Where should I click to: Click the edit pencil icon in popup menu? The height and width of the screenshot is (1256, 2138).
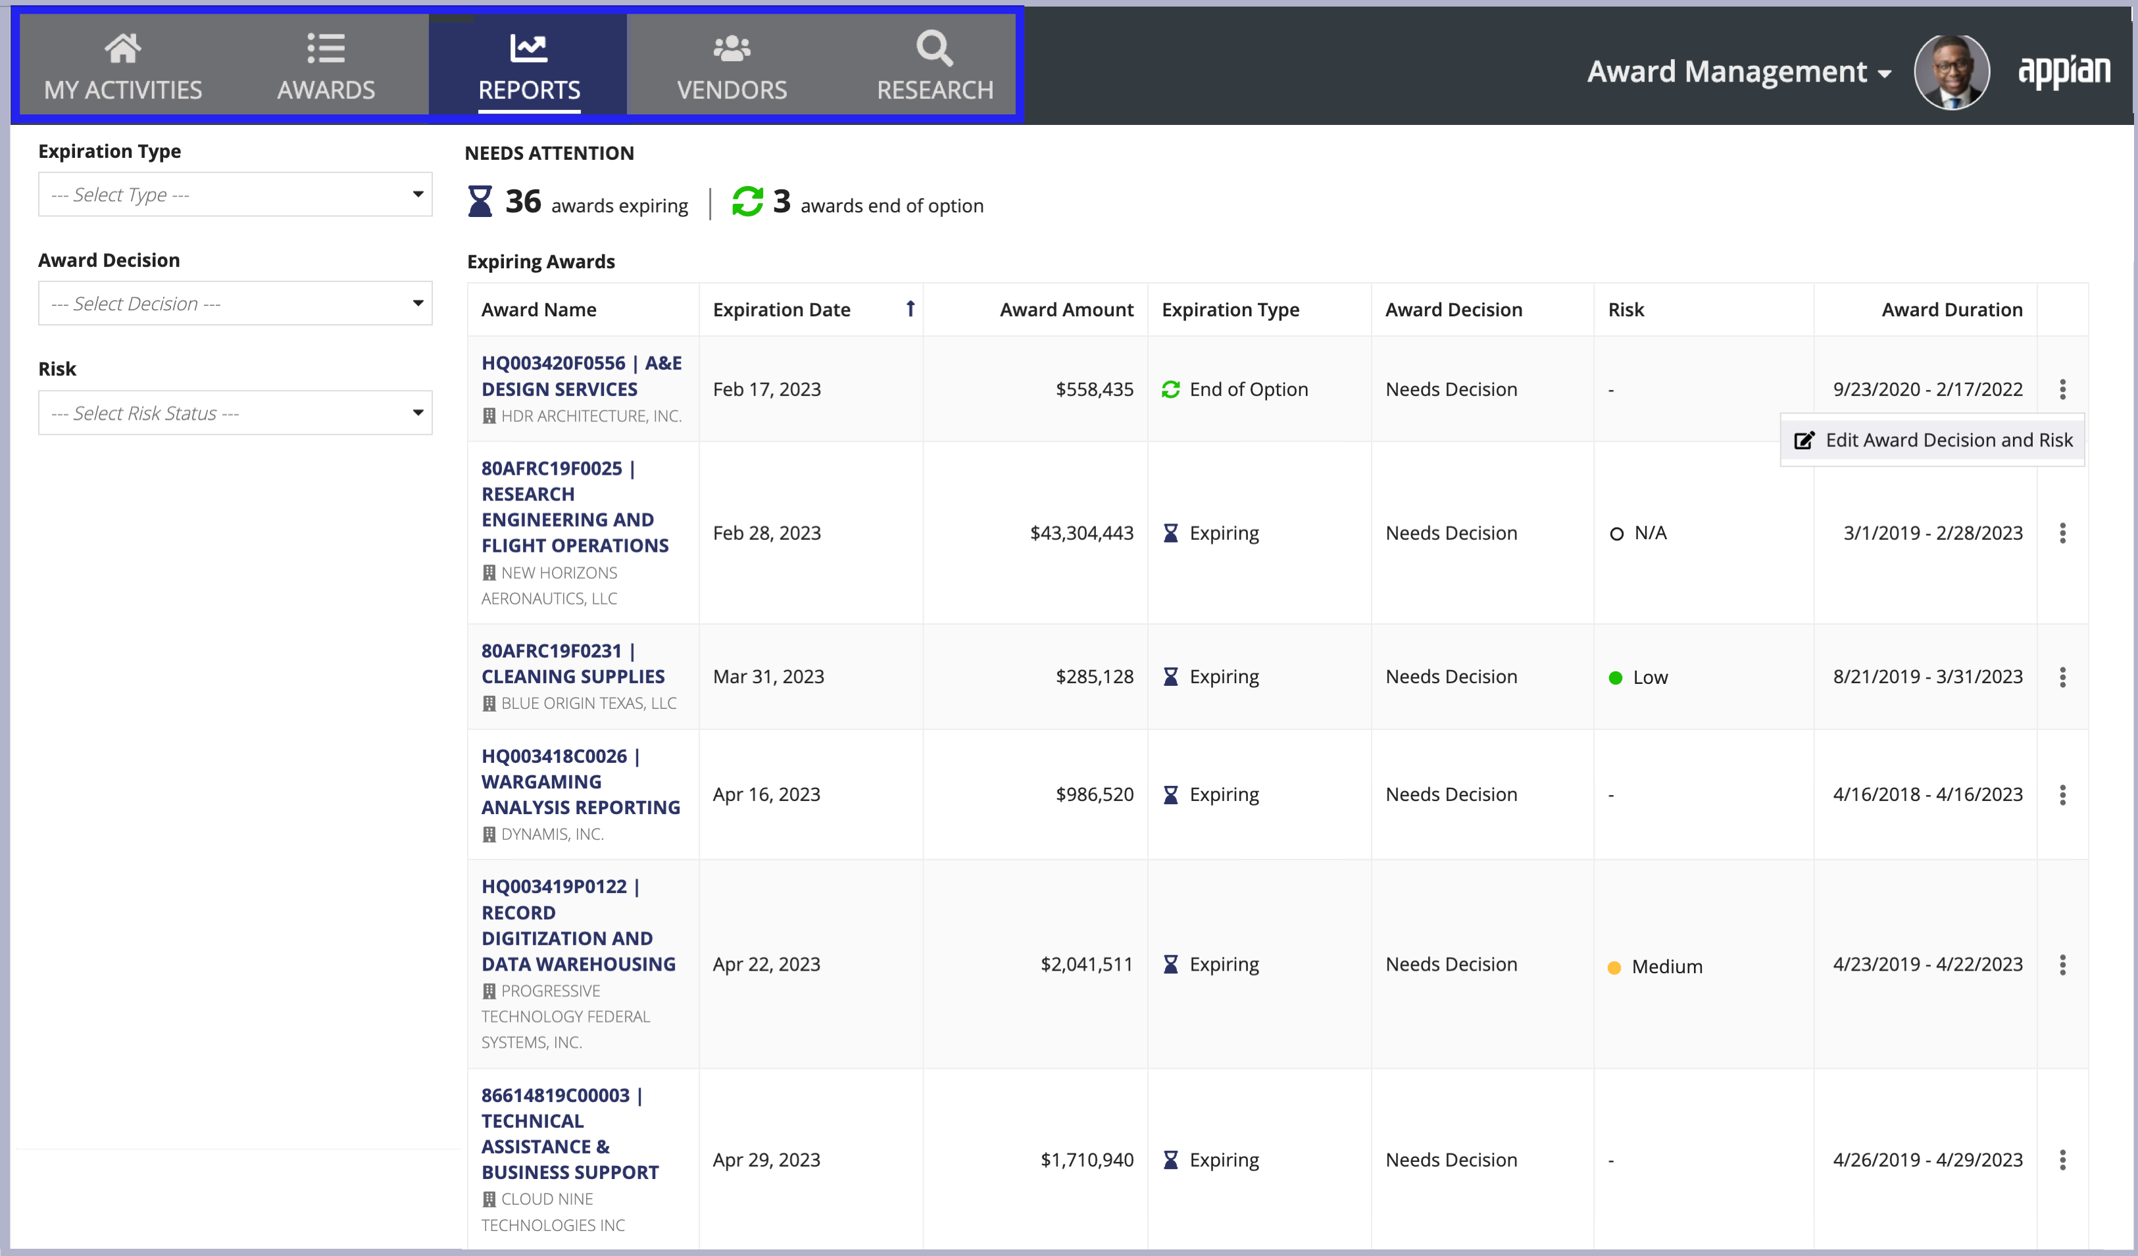click(1804, 440)
